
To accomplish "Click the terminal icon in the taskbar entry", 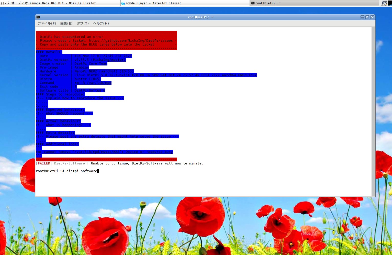I will pyautogui.click(x=253, y=3).
